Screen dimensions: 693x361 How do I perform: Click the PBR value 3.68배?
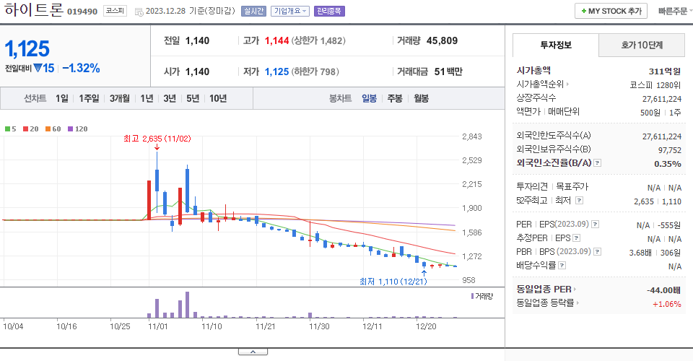coord(640,253)
